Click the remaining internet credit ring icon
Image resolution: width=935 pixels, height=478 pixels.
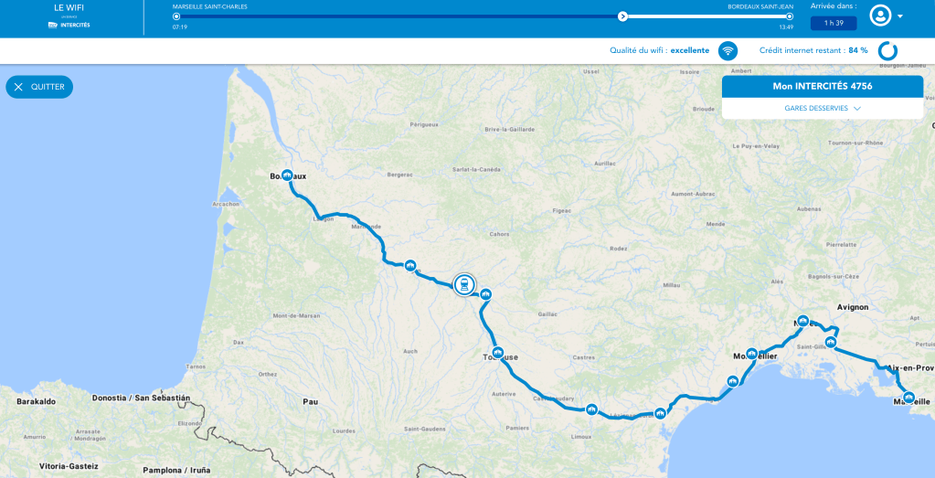coord(887,50)
